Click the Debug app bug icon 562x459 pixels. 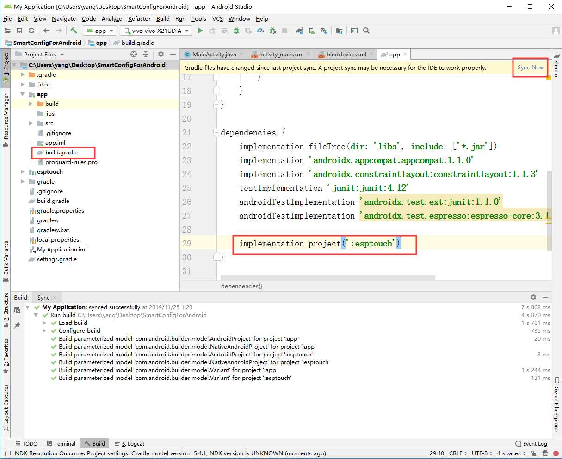236,31
